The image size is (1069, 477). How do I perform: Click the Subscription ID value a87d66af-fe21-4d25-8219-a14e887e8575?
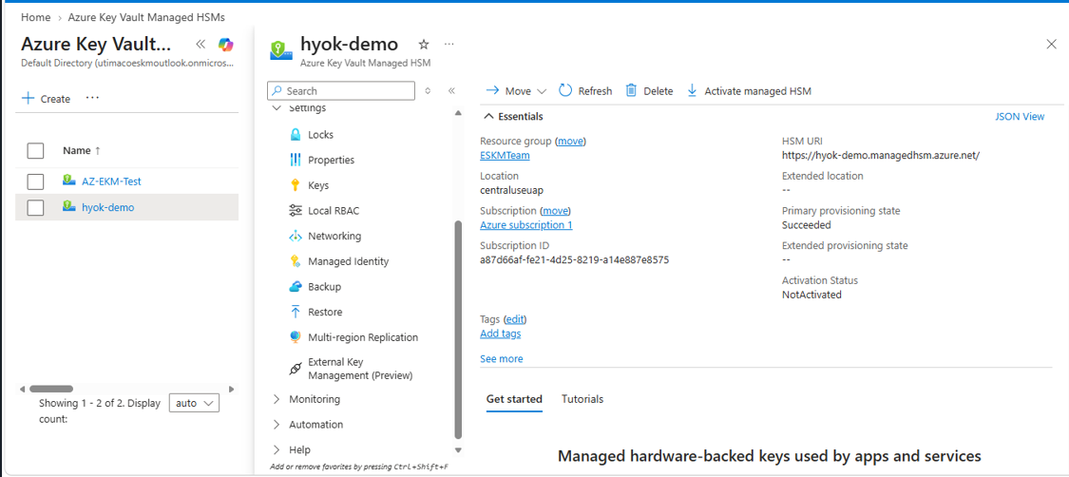point(574,259)
